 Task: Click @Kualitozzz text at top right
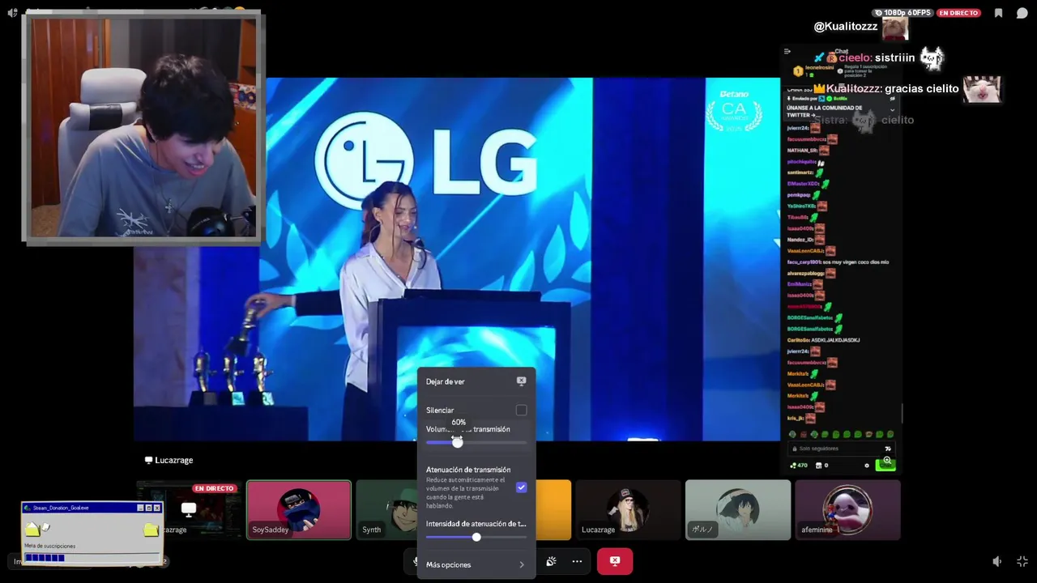coord(846,27)
